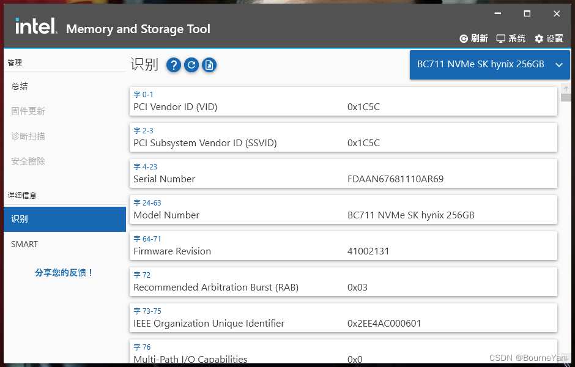Viewport: 575px width, 367px height.
Task: Click the export file icon beside 识别
Action: click(x=209, y=65)
